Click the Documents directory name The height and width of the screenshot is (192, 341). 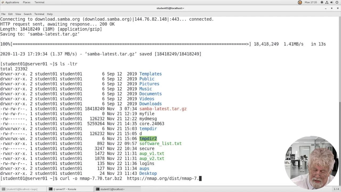(x=151, y=94)
